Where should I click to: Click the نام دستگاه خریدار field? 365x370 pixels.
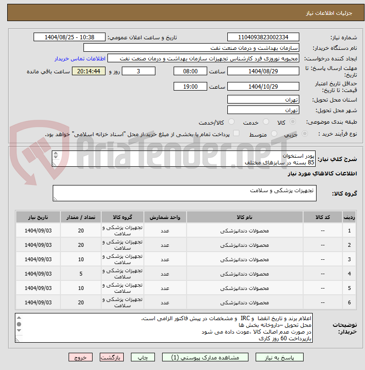191,47
